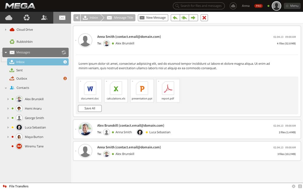Collapse the Contacts section

[x=6, y=88]
